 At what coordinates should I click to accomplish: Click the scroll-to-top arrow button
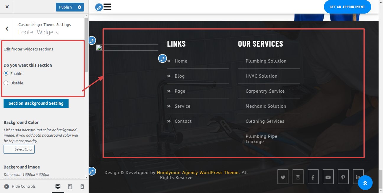point(365,183)
